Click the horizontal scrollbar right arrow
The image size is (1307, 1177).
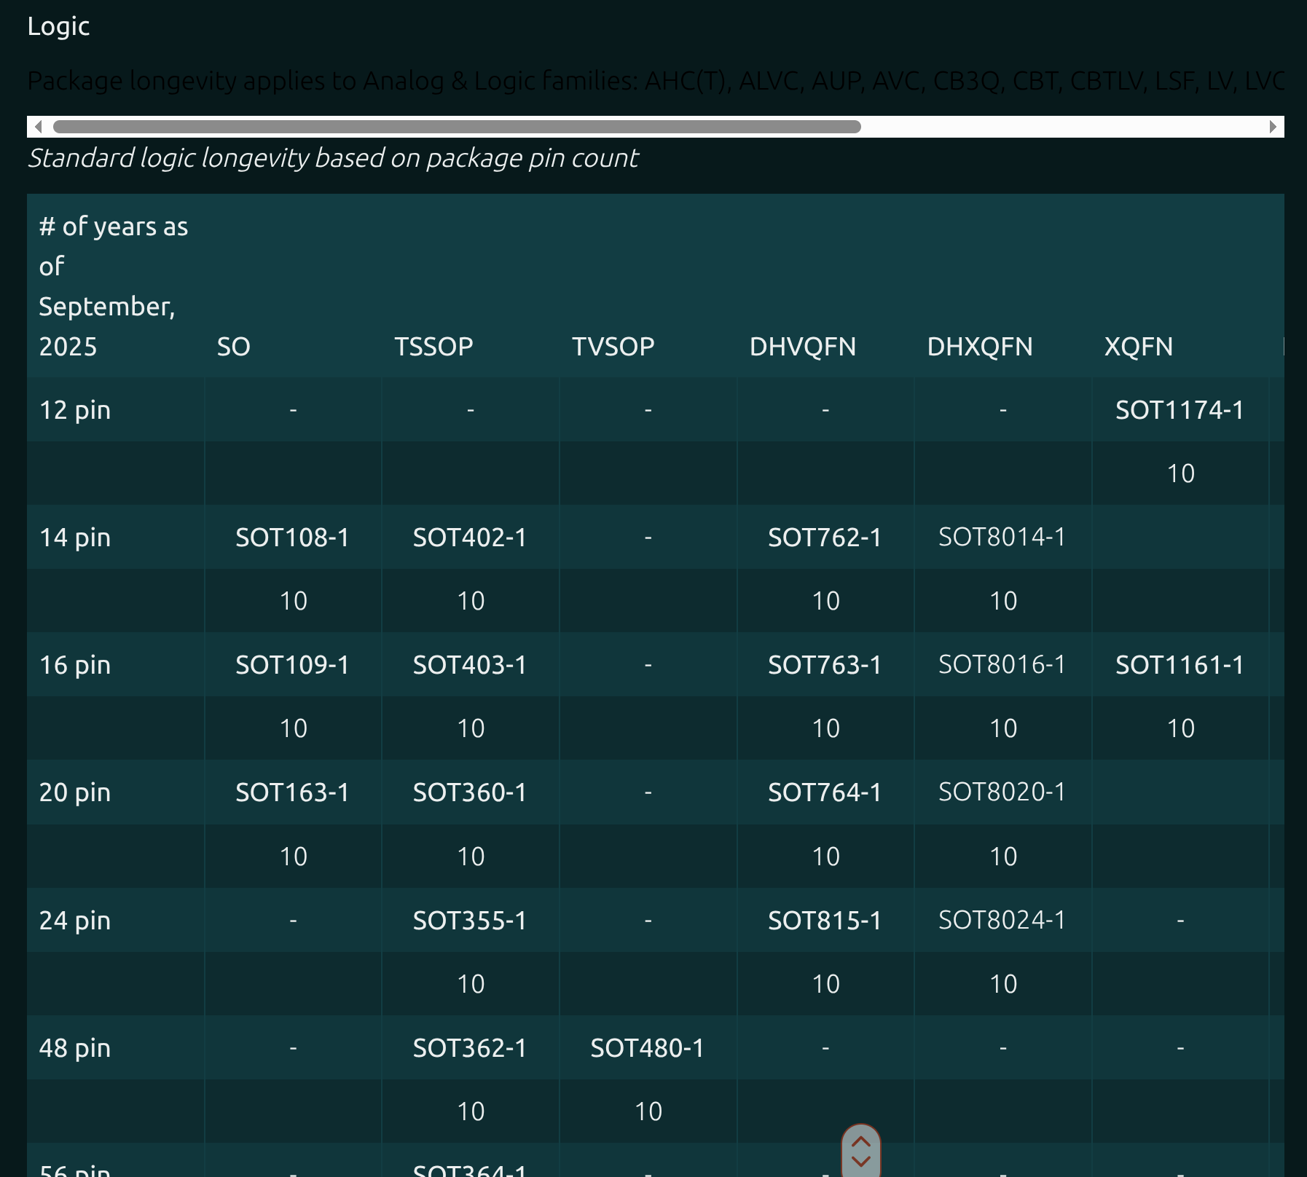1273,127
